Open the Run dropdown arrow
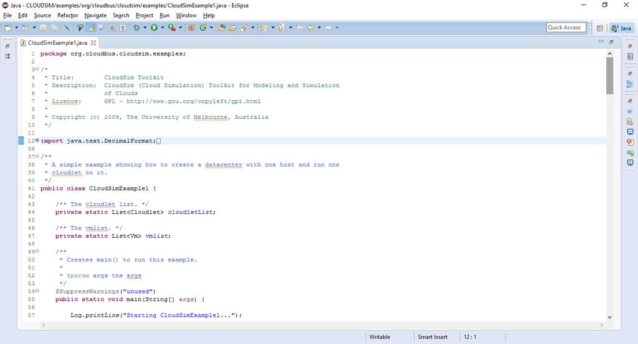Image resolution: width=638 pixels, height=344 pixels. [163, 27]
